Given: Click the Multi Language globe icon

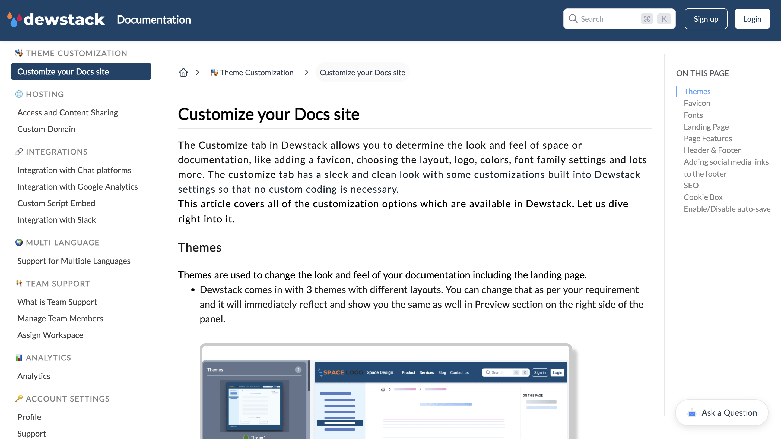Looking at the screenshot, I should (x=19, y=242).
